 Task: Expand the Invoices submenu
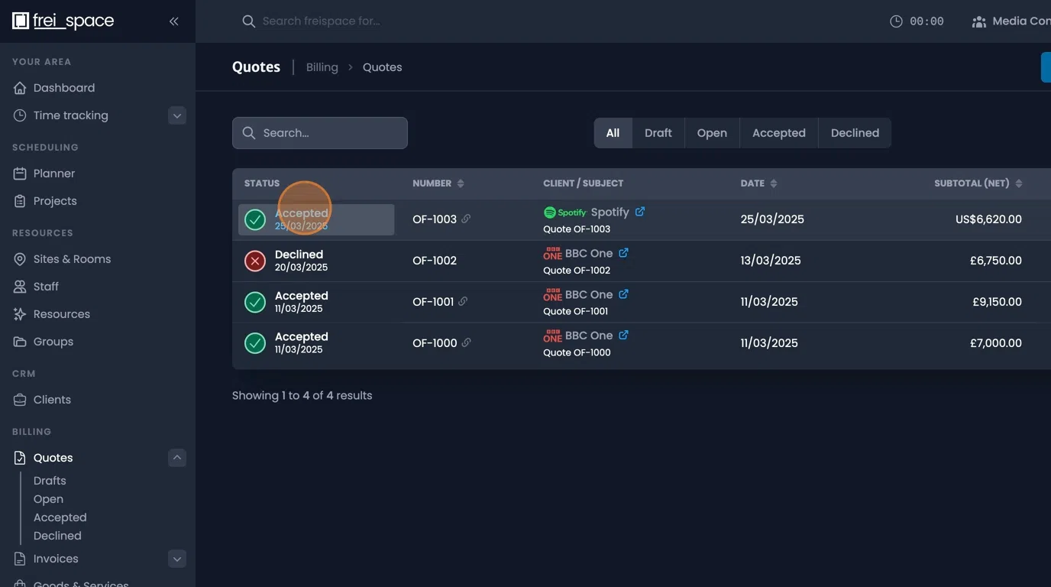[176, 559]
